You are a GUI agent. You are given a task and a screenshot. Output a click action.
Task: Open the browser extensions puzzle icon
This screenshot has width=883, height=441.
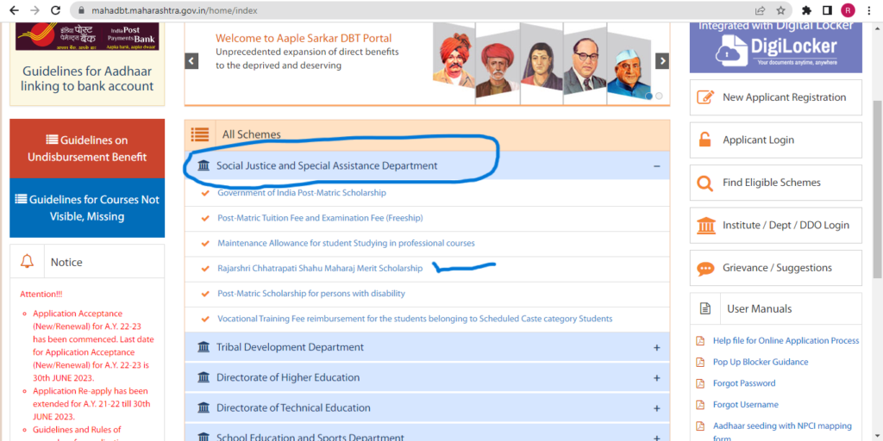806,10
